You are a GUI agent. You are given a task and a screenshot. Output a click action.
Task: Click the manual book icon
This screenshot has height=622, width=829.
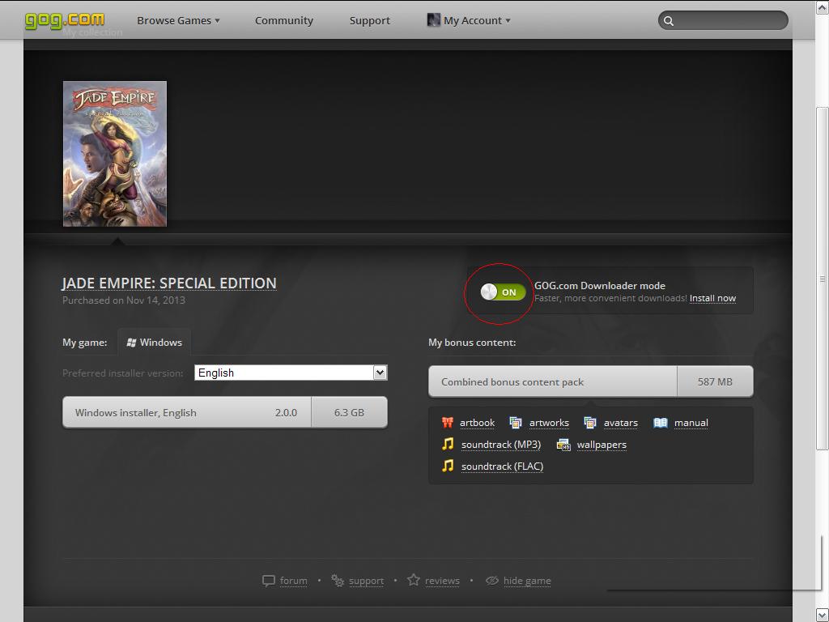click(x=661, y=423)
